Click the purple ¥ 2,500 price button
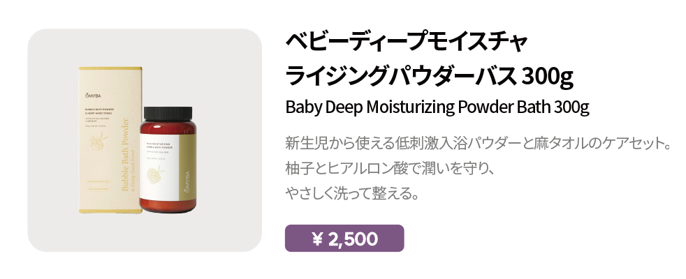Screen dimensions: 686x279 pyautogui.click(x=344, y=239)
